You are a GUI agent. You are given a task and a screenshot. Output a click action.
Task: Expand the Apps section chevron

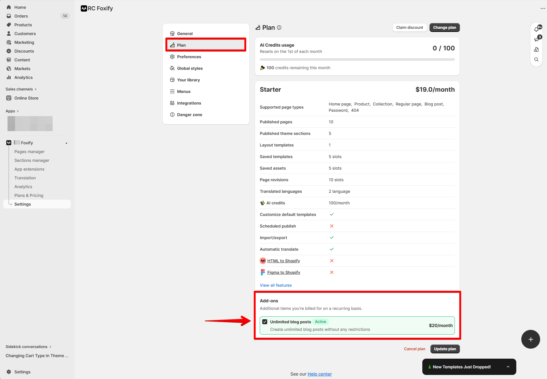[18, 111]
